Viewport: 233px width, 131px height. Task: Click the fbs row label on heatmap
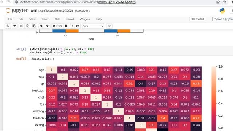pos(42,104)
